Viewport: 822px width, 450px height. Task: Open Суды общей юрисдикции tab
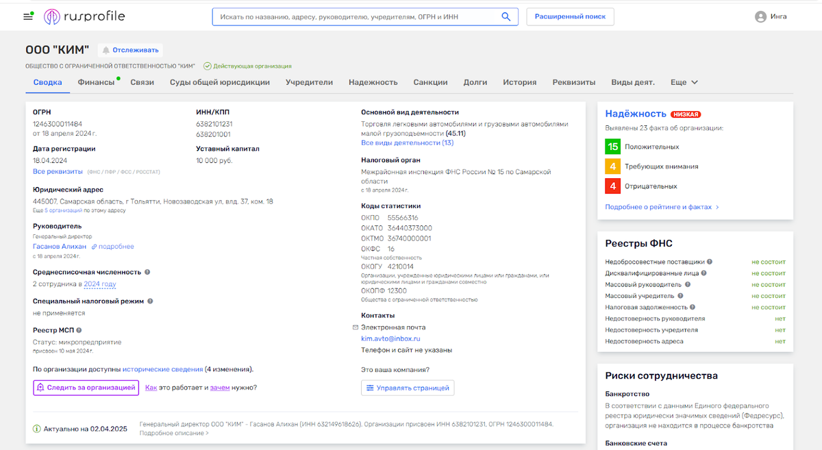pos(220,82)
